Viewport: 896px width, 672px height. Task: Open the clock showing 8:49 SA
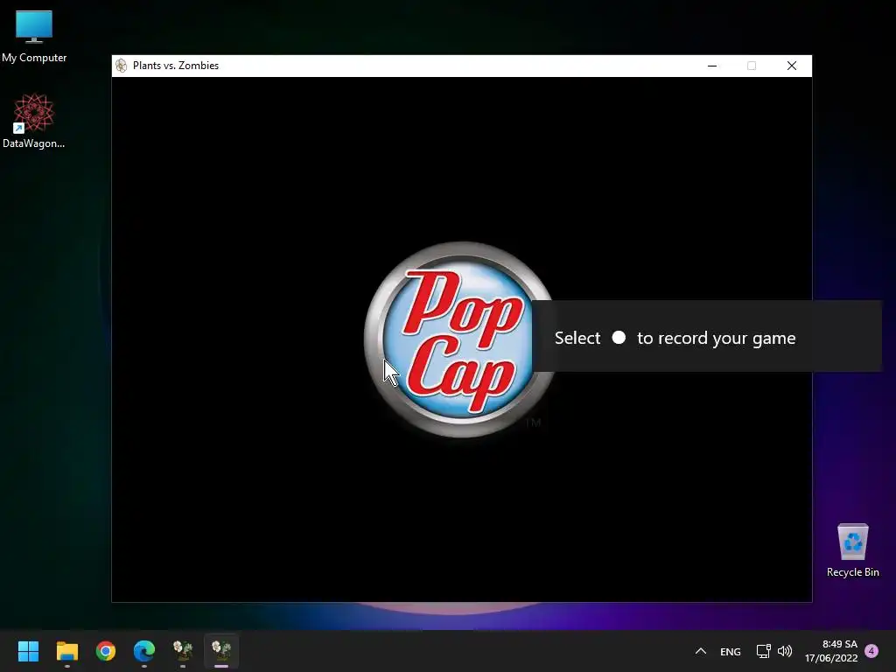(x=839, y=644)
